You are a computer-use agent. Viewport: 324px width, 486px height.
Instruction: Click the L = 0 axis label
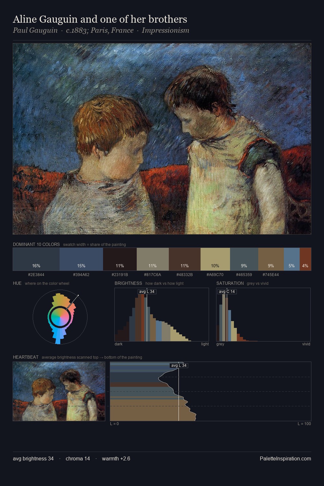pyautogui.click(x=114, y=424)
